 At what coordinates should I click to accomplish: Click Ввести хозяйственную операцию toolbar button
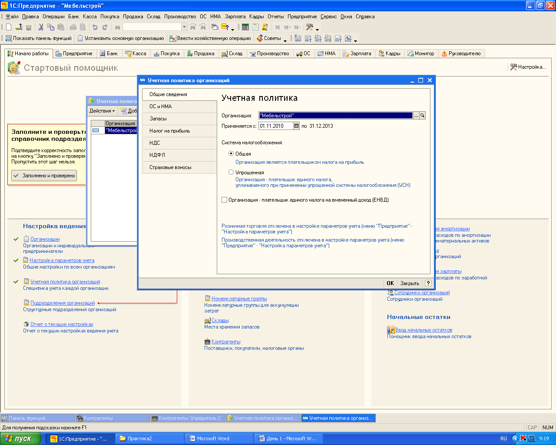tap(210, 38)
